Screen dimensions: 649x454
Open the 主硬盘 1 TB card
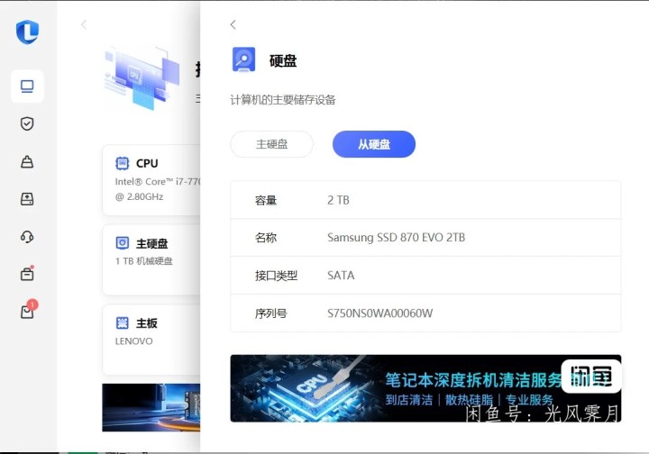pos(151,259)
